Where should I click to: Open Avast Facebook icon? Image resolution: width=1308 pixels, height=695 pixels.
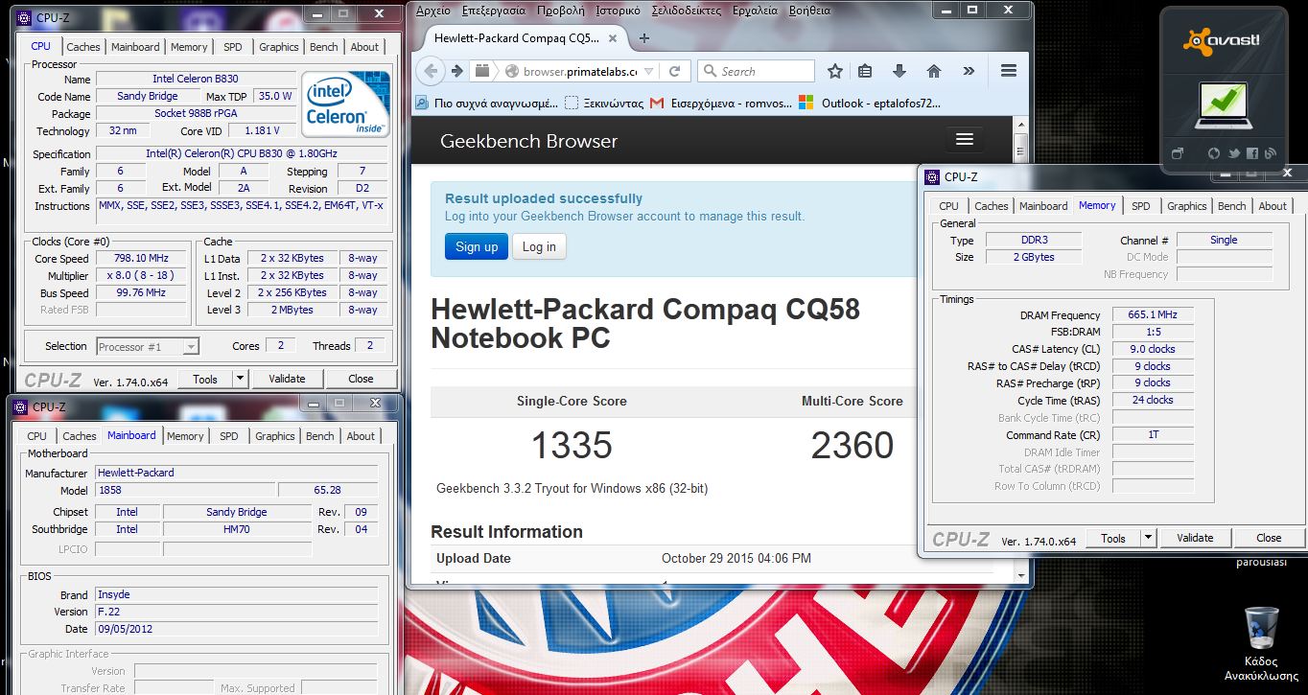click(x=1251, y=153)
